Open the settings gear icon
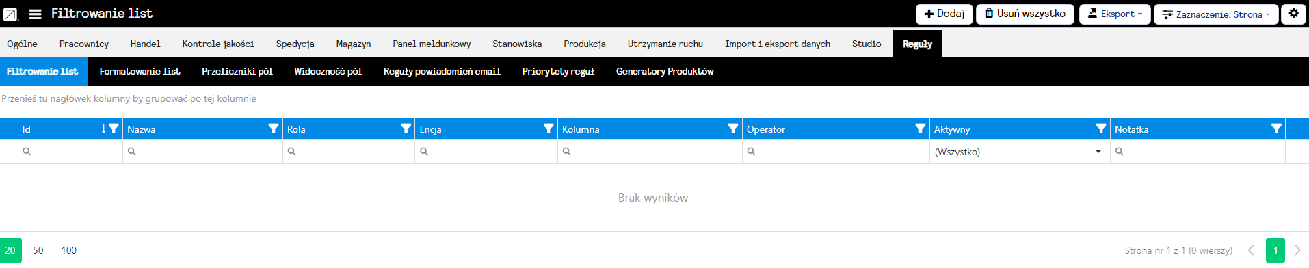The width and height of the screenshot is (1309, 268). 1293,14
